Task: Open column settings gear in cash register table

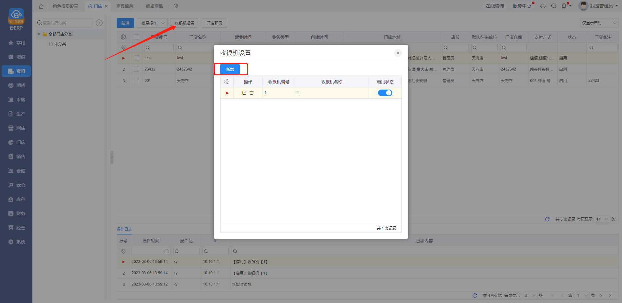Action: click(227, 82)
